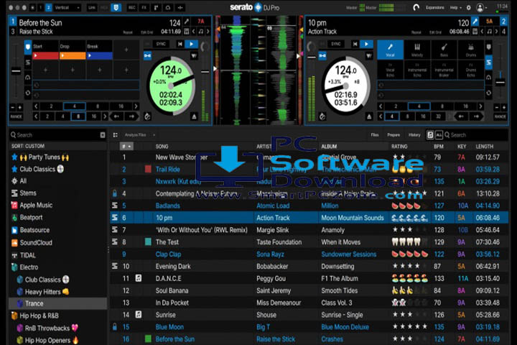Select the Stems crate in sidebar
Screen dimensions: 517x345
pyautogui.click(x=28, y=193)
